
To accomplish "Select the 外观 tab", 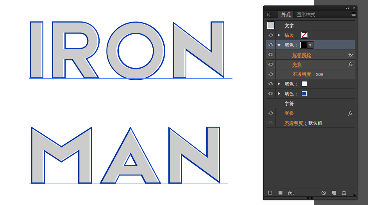I will pos(286,15).
